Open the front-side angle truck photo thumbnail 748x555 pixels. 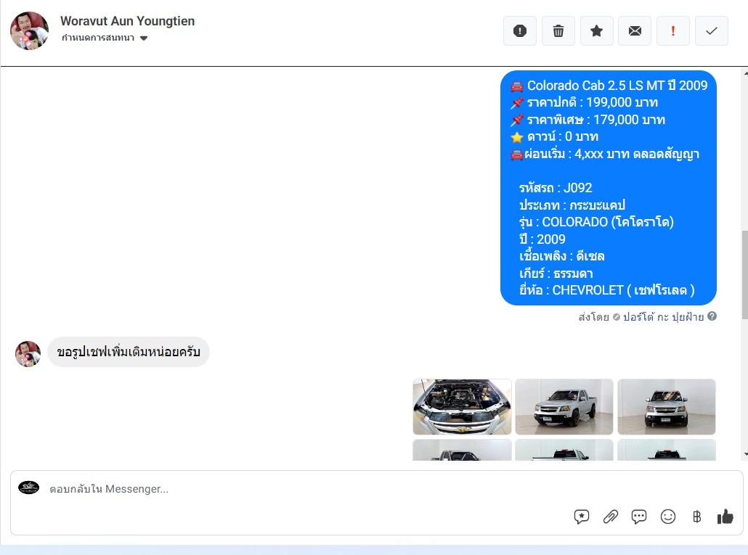pos(564,407)
